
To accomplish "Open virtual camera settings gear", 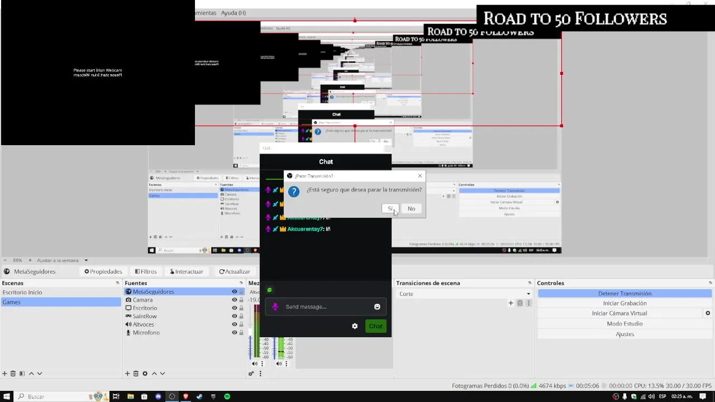I will click(708, 313).
